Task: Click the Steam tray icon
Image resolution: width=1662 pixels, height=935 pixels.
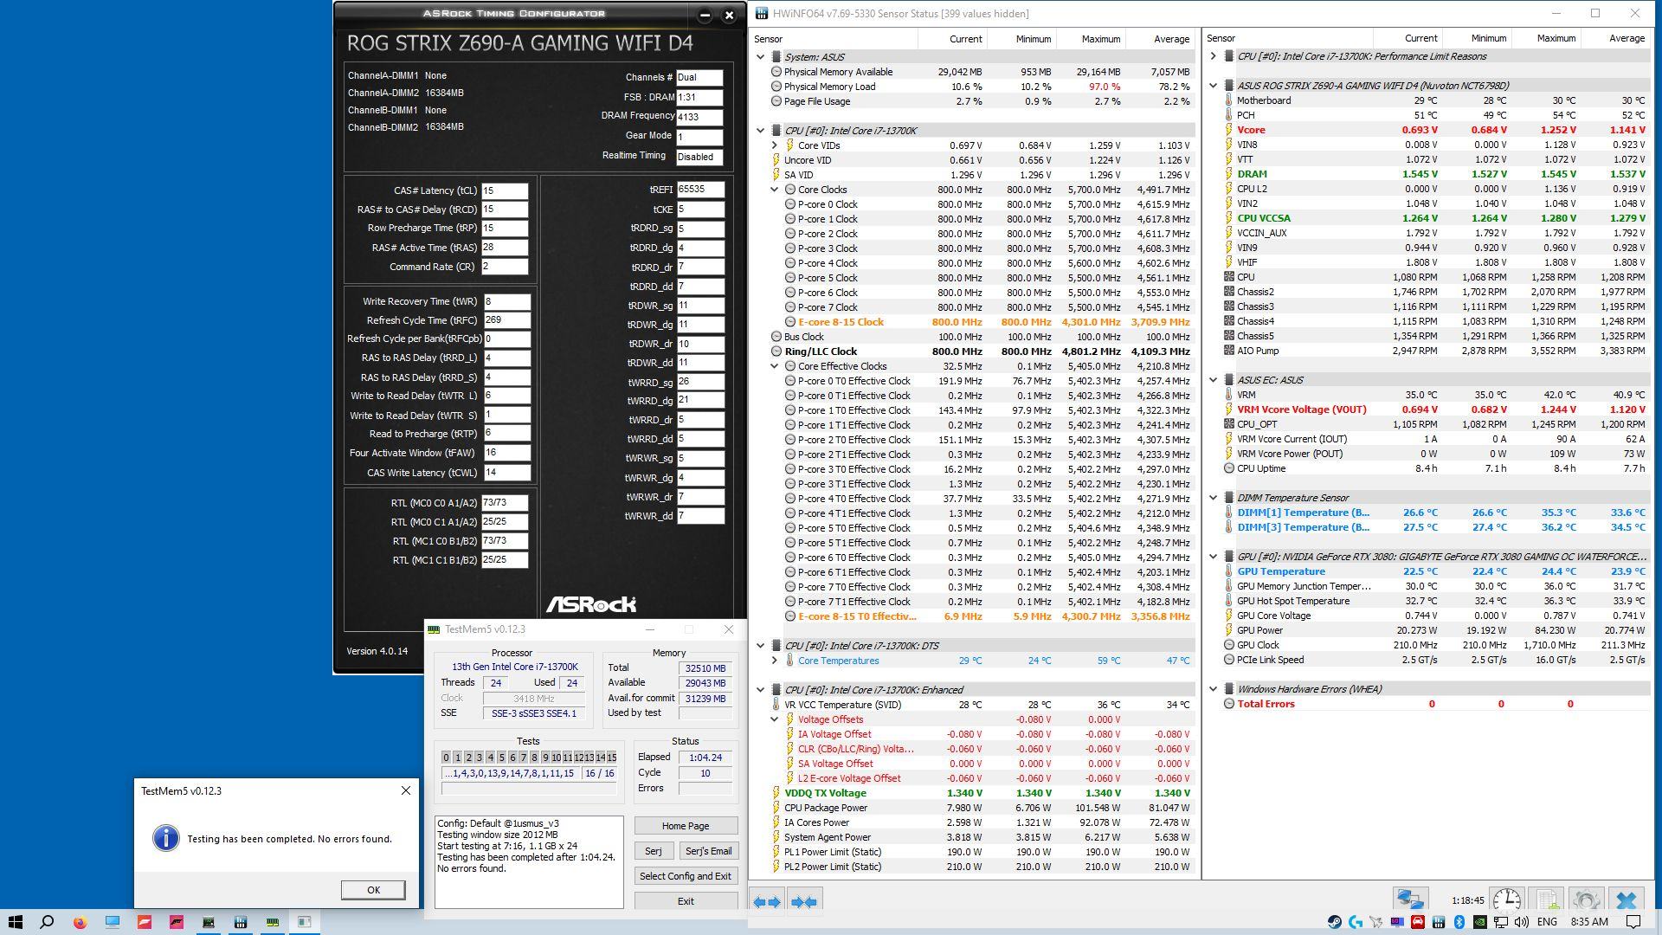Action: (x=1334, y=922)
